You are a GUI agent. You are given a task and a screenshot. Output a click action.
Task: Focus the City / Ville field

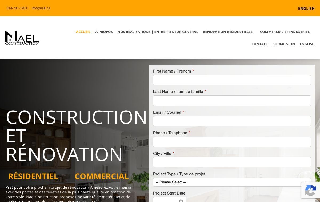pos(232,162)
